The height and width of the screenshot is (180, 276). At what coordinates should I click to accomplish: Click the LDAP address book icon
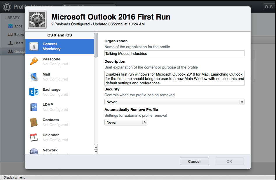point(34,107)
